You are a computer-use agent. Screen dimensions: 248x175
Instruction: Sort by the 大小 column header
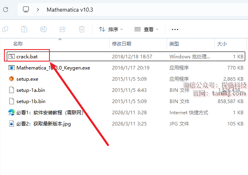222,44
